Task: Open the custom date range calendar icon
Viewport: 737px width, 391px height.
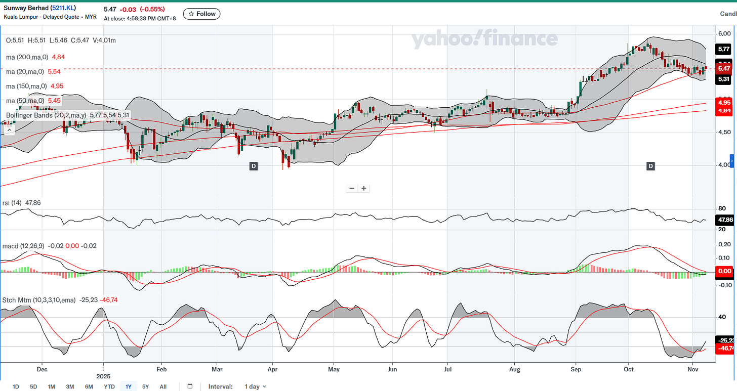Action: click(190, 386)
